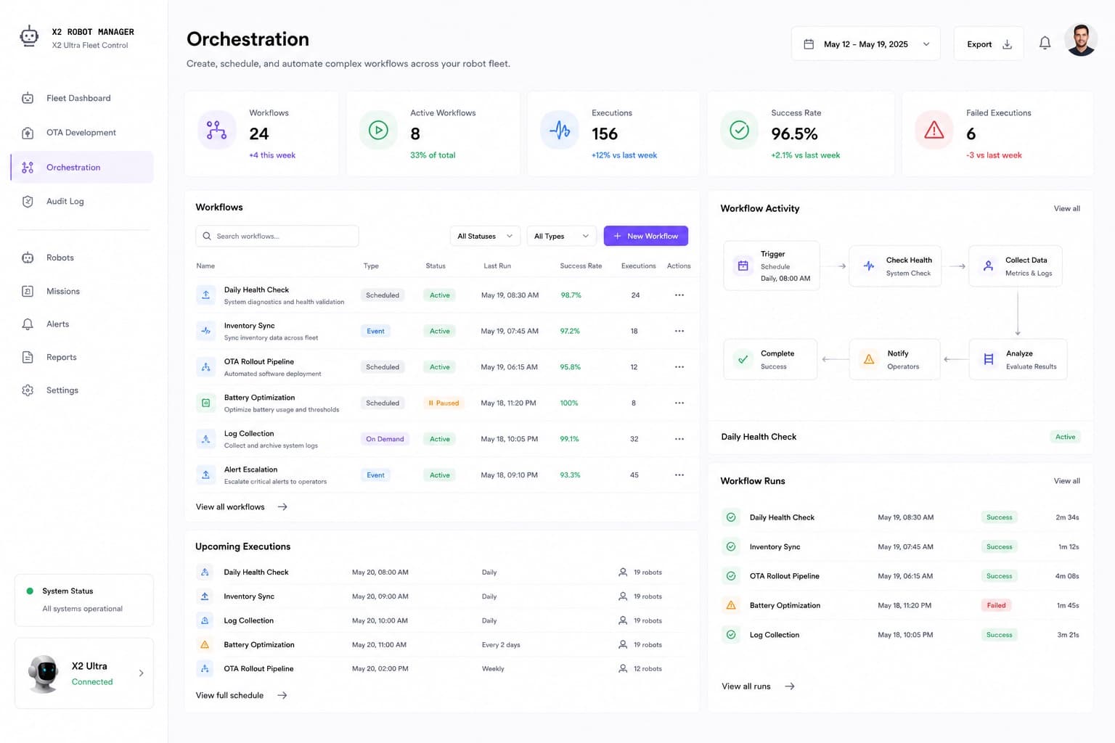Image resolution: width=1115 pixels, height=743 pixels.
Task: Click the Analyze node icon in Workflow Activity
Action: tap(988, 359)
